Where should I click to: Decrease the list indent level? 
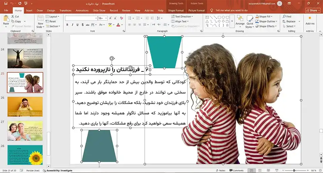tap(147, 18)
